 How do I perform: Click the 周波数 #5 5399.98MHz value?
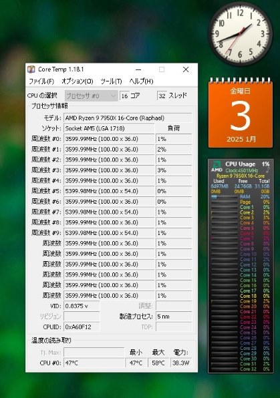(x=109, y=191)
